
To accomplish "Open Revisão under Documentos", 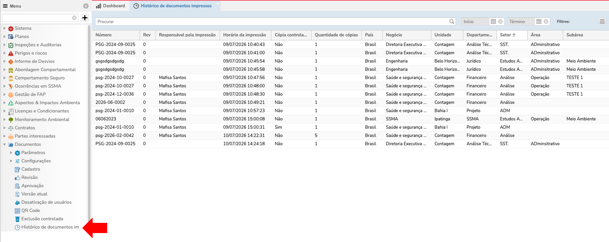I will (29, 177).
